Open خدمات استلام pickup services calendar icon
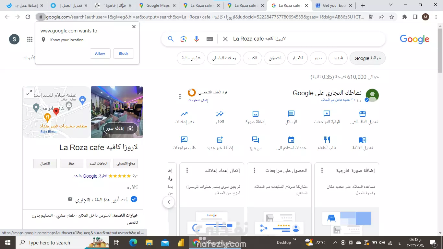The image size is (443, 249). click(x=291, y=140)
